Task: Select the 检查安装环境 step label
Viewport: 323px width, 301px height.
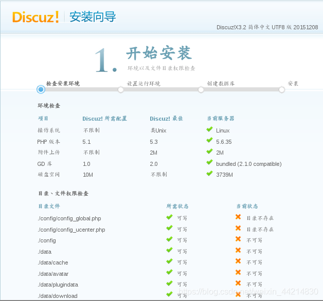Action: (63, 84)
